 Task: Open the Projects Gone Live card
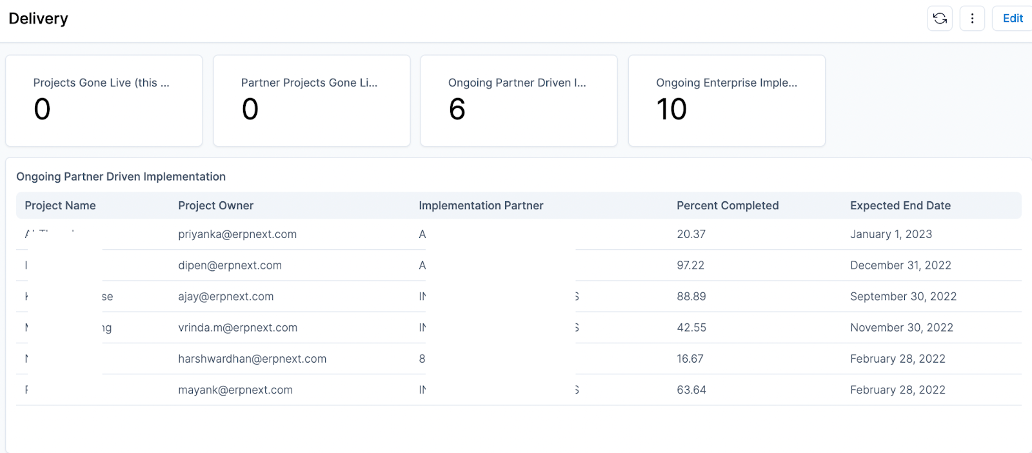[x=104, y=101]
